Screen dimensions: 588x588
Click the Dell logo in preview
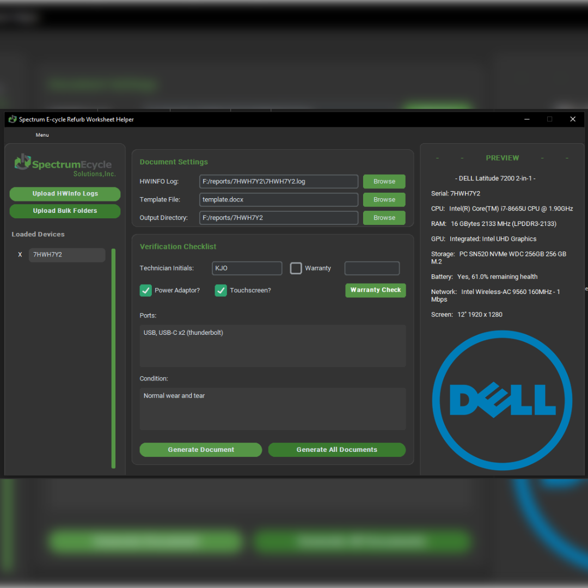502,400
